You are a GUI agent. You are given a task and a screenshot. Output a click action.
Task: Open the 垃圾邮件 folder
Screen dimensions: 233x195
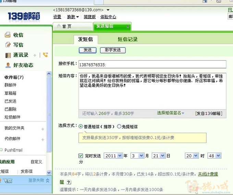coord(12,117)
